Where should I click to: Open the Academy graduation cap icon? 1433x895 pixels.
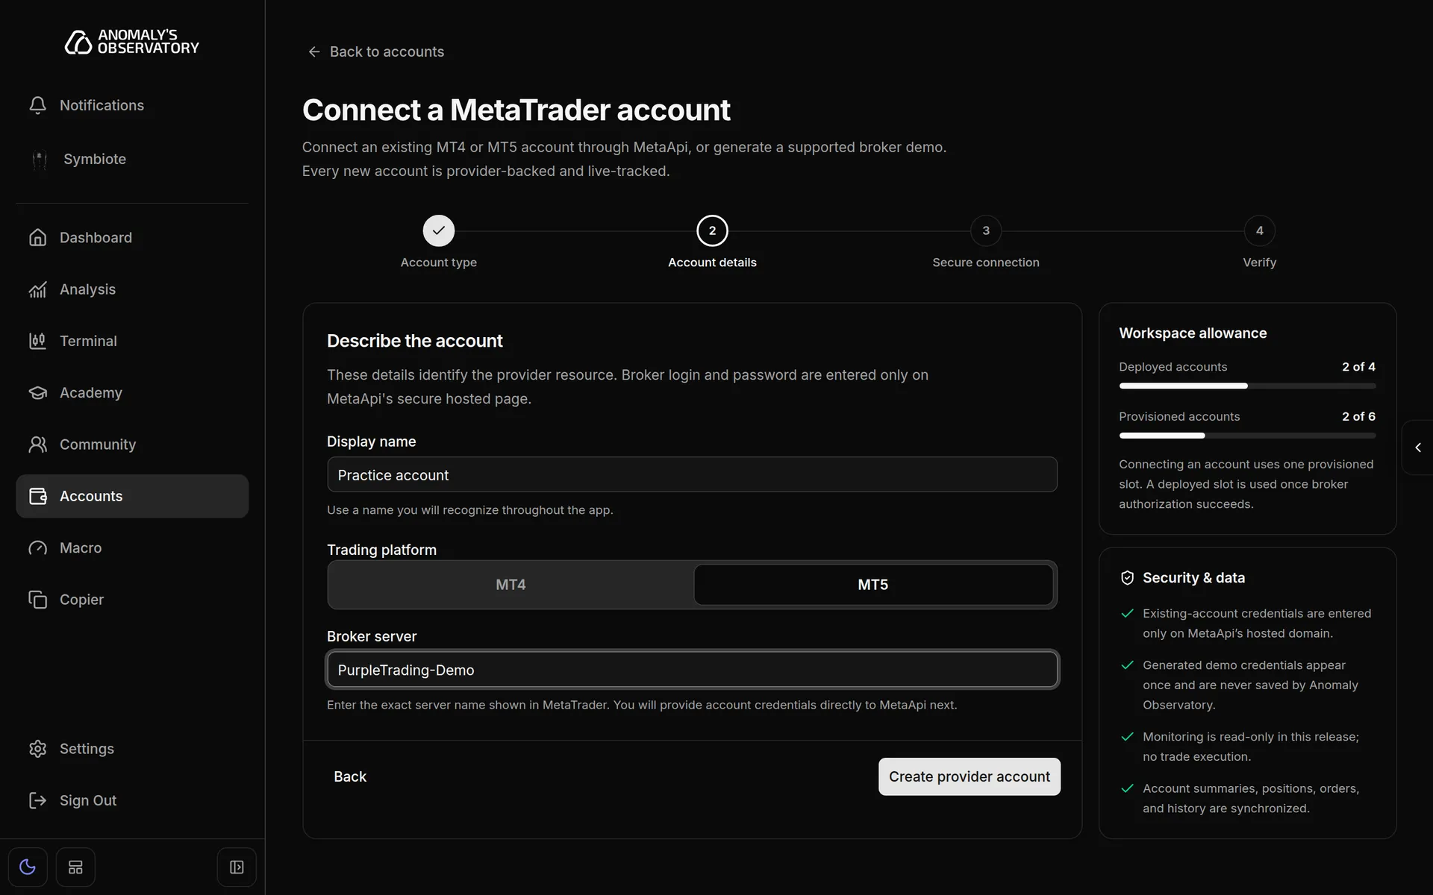38,392
